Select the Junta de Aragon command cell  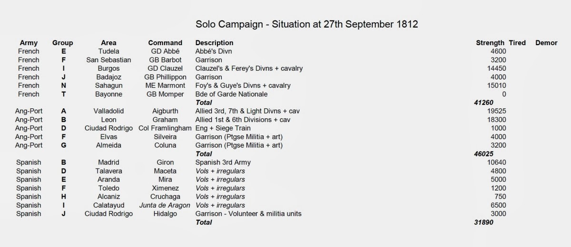pyautogui.click(x=165, y=205)
